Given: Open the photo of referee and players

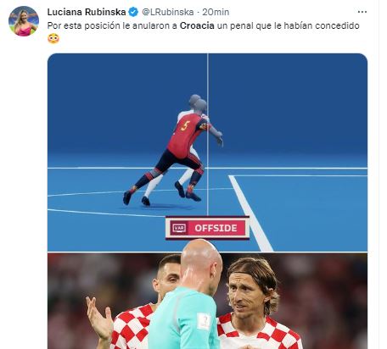Looking at the screenshot, I should coord(207,301).
